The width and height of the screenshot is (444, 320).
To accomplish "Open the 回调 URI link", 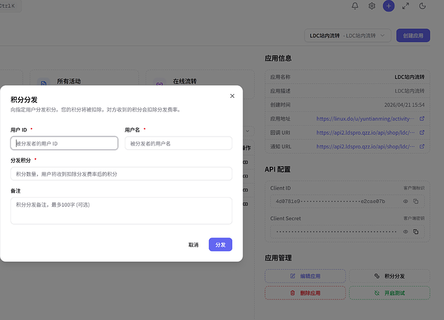I will [365, 133].
